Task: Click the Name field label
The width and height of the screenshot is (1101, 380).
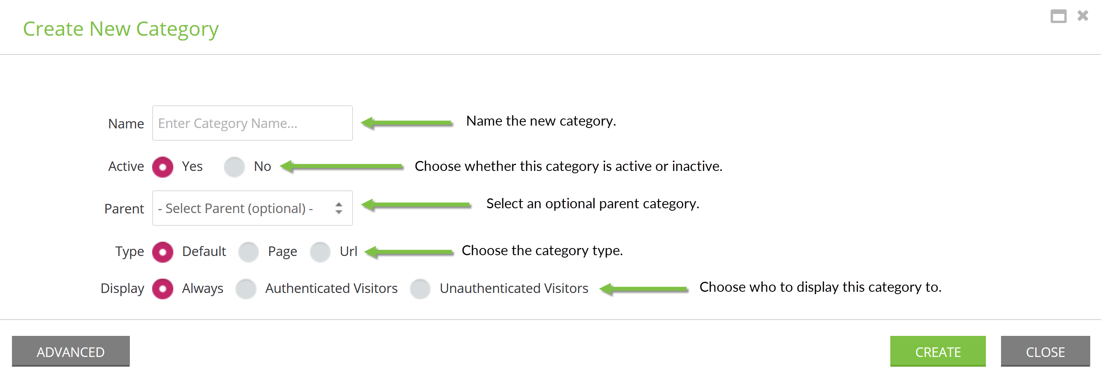Action: (126, 124)
